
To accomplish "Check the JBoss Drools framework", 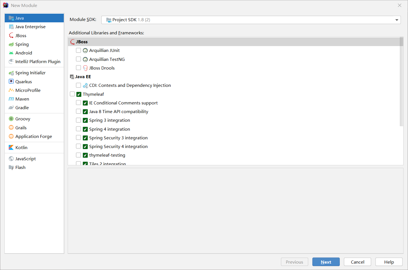I will pos(79,68).
